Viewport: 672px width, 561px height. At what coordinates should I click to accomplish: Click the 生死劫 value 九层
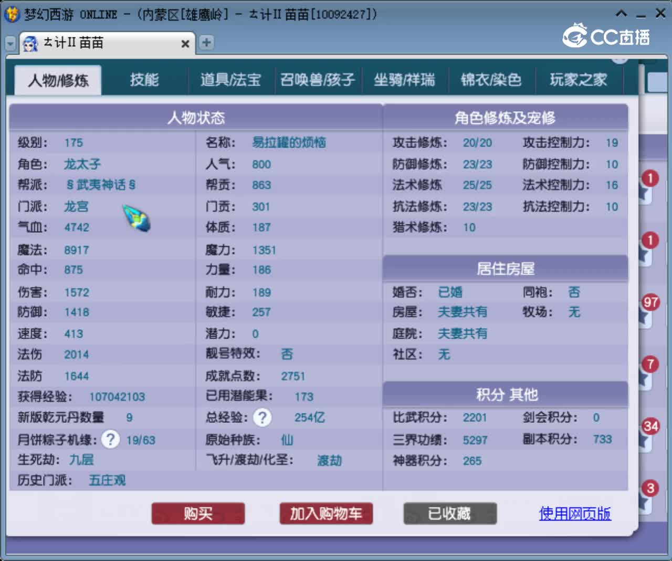click(81, 460)
